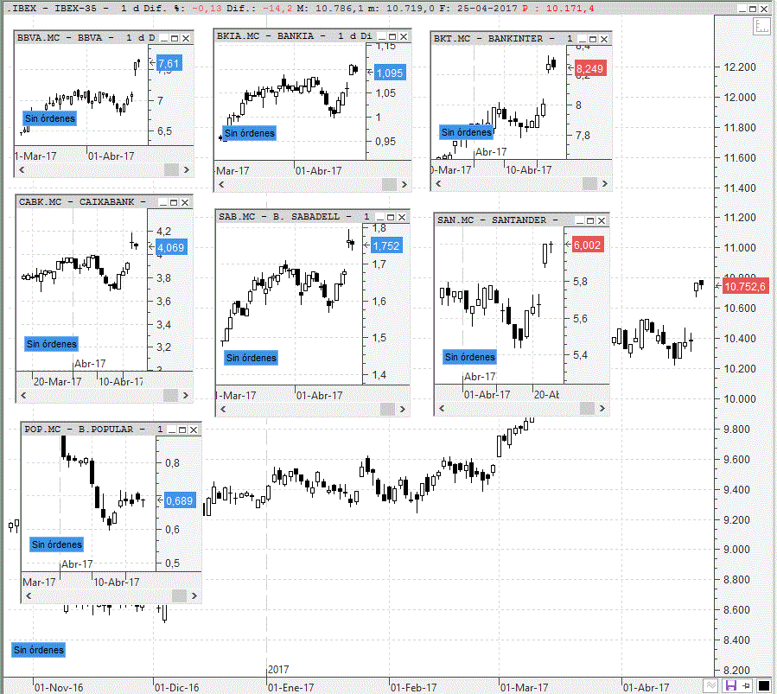777x694 pixels.
Task: Minimize the BANKIA chart window
Action: pos(382,36)
